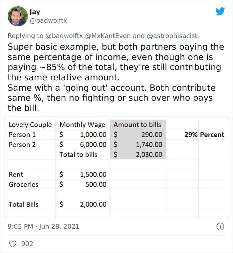Click the Amount to bills header cell
The image size is (233, 253).
pos(138,125)
